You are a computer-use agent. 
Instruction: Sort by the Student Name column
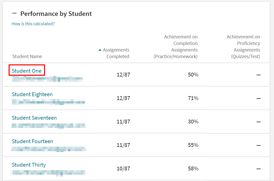pos(27,56)
